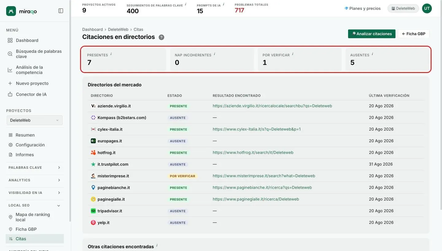Viewport: 442px width, 251px height.
Task: Click the hotfrog.it favicon
Action: coord(93,153)
